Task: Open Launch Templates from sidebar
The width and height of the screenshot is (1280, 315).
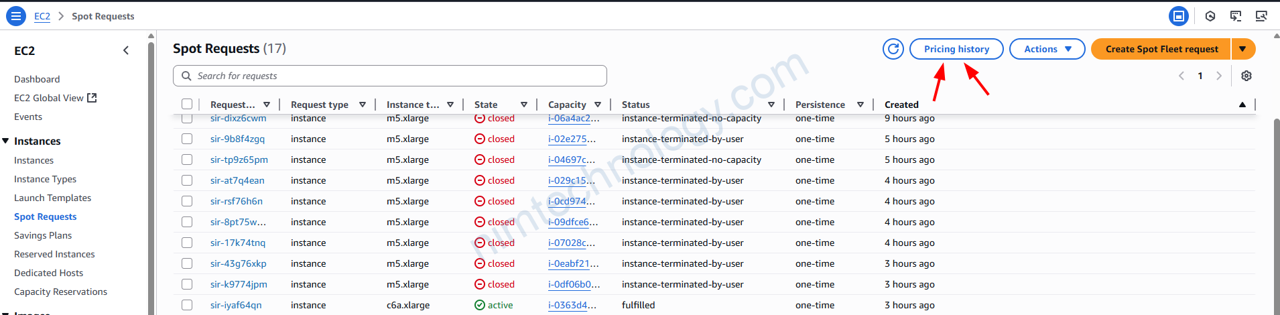Action: click(x=52, y=198)
